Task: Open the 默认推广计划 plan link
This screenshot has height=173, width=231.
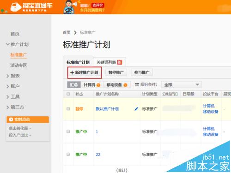Action: coord(107,109)
